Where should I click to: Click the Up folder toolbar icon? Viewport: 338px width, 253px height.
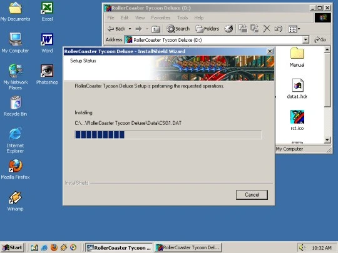tap(156, 29)
